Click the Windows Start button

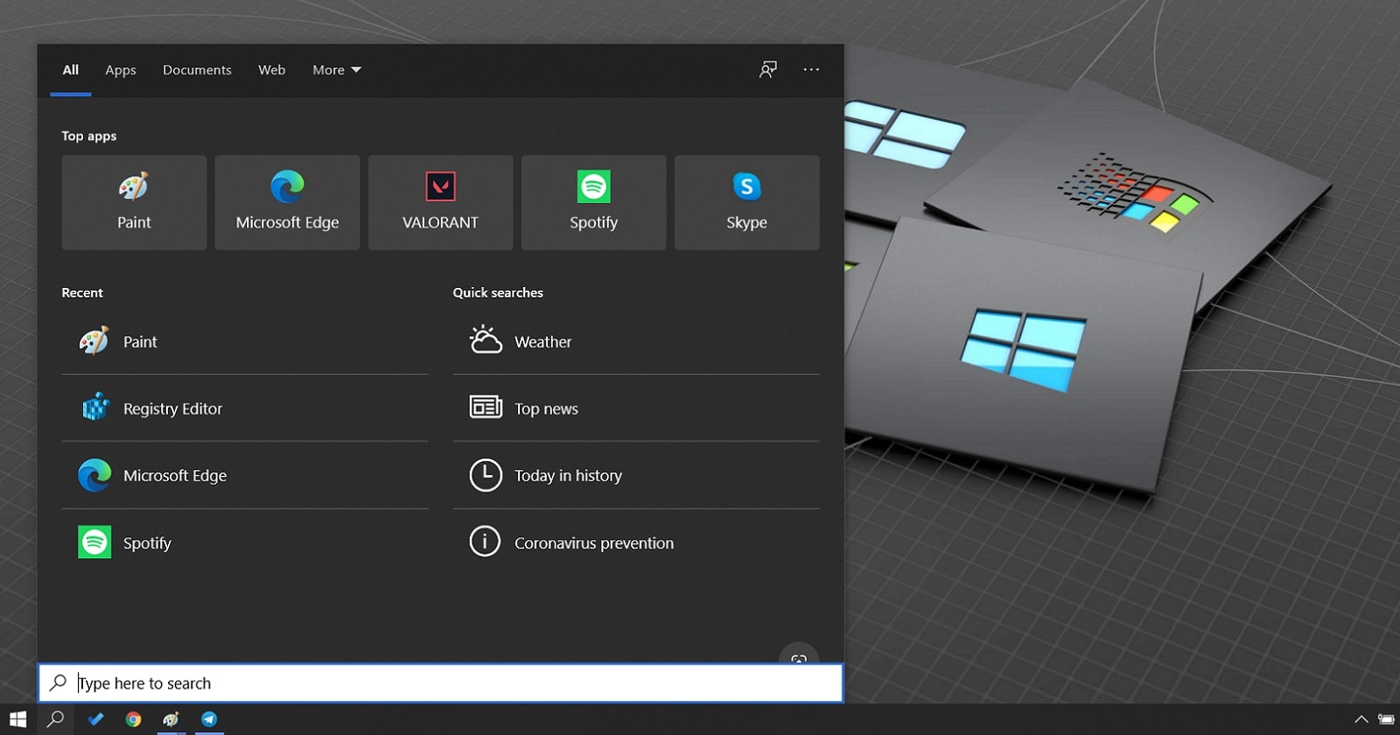point(18,719)
